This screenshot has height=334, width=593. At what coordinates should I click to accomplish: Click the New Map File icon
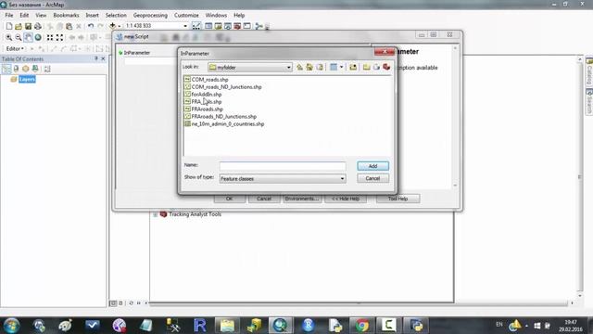(9, 26)
